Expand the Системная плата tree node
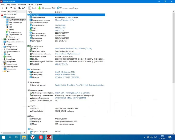 pos(2,39)
